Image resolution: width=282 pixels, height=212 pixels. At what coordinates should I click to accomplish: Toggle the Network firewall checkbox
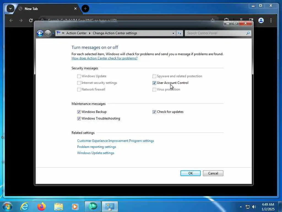pos(79,90)
